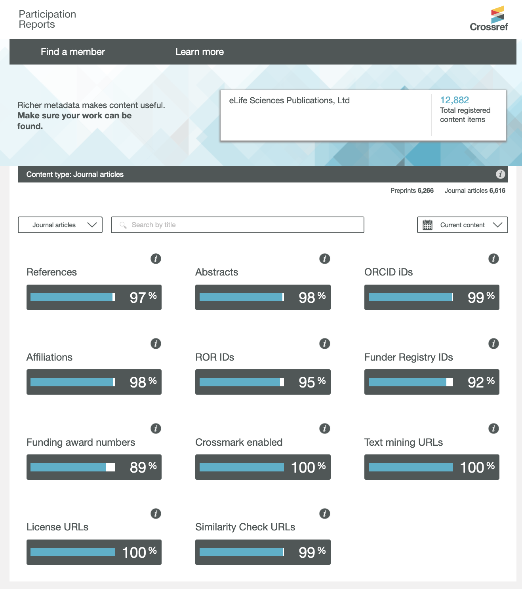Click the Abstracts heading
The height and width of the screenshot is (589, 522).
(217, 272)
